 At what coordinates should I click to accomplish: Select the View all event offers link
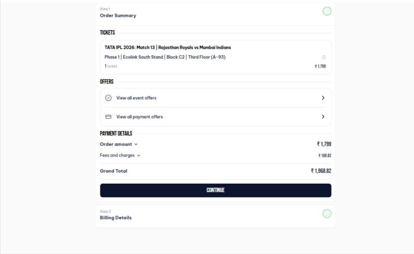pyautogui.click(x=136, y=98)
